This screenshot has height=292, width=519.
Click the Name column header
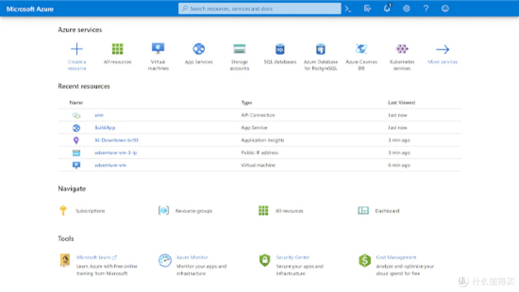[x=76, y=103]
